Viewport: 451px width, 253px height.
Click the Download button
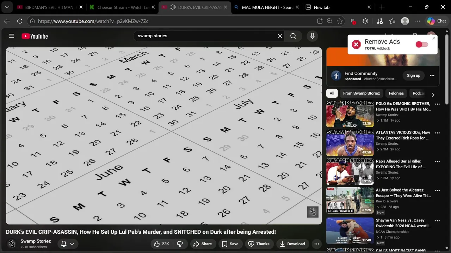tap(292, 244)
